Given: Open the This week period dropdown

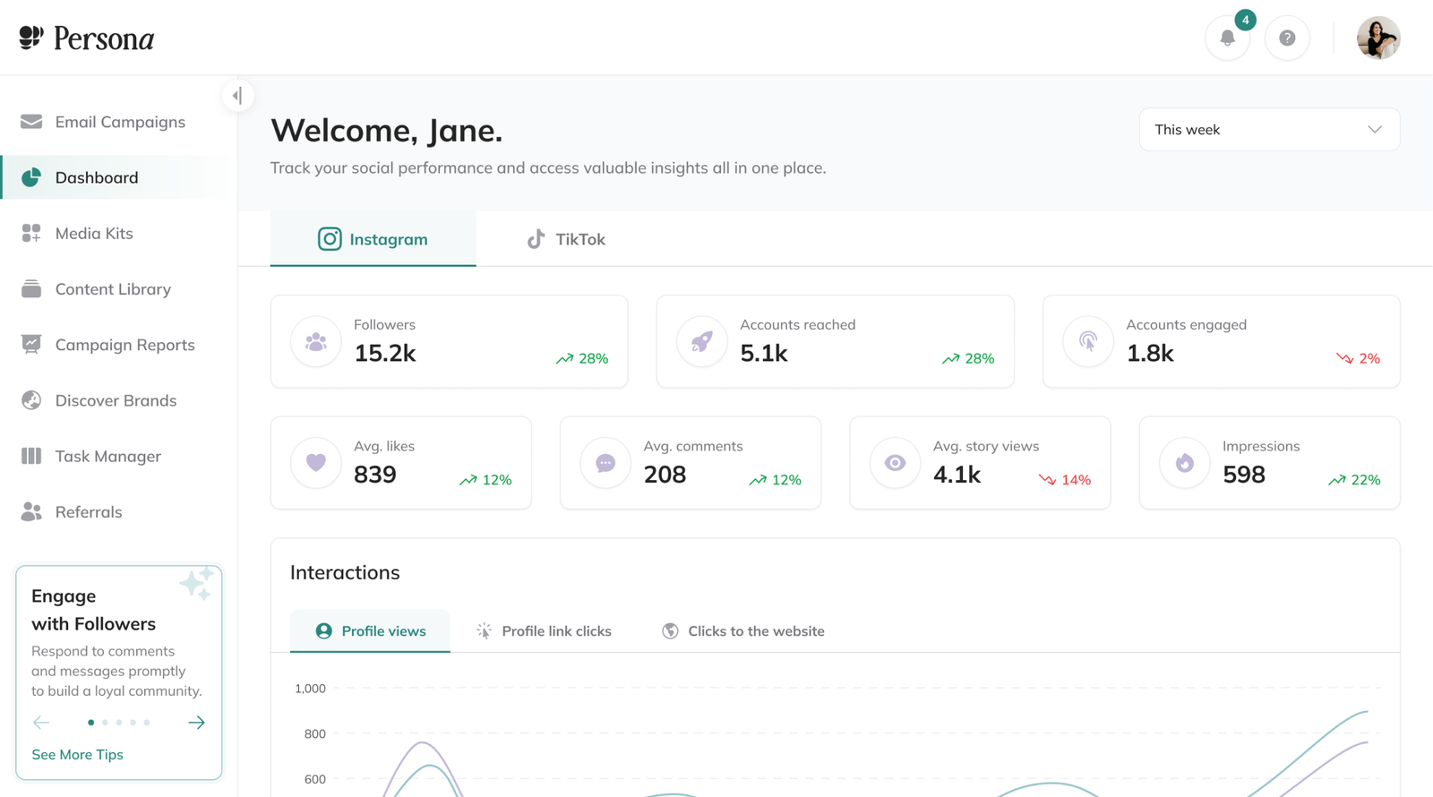Looking at the screenshot, I should [x=1269, y=130].
